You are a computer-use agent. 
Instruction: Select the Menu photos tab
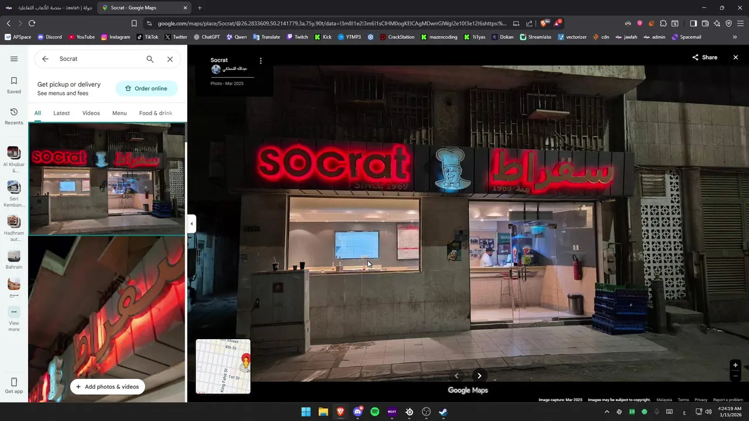(x=119, y=113)
